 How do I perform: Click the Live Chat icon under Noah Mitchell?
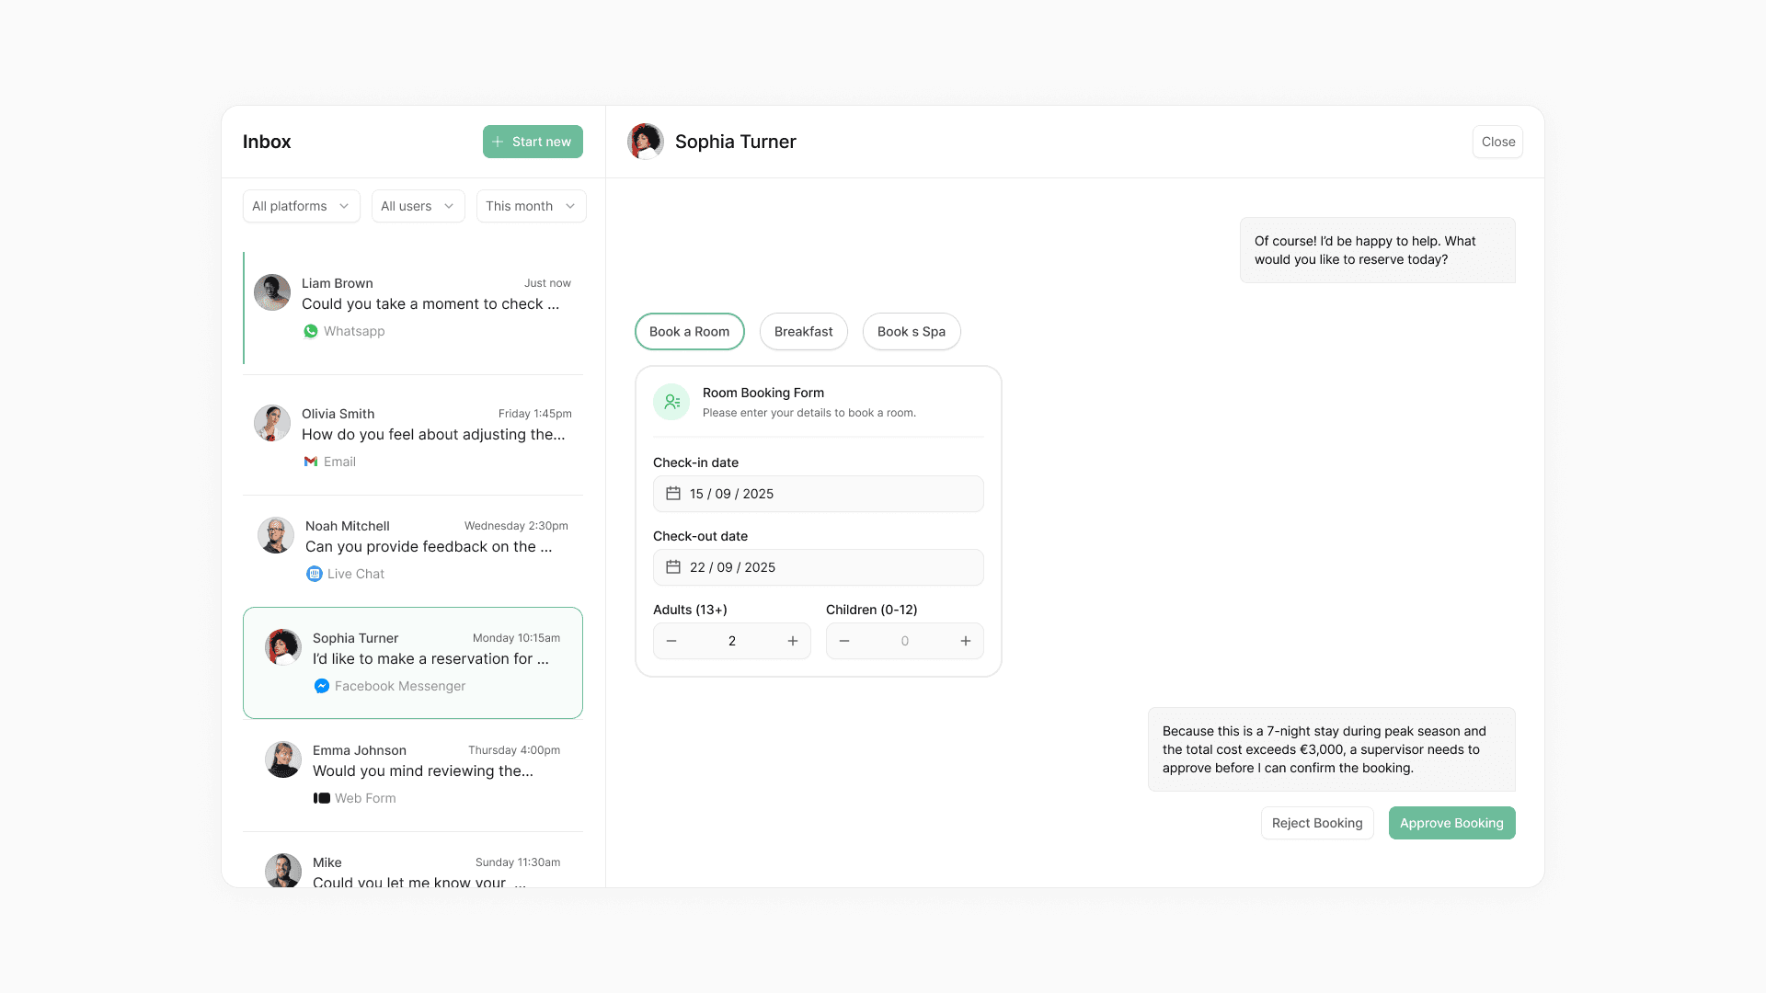(x=315, y=574)
